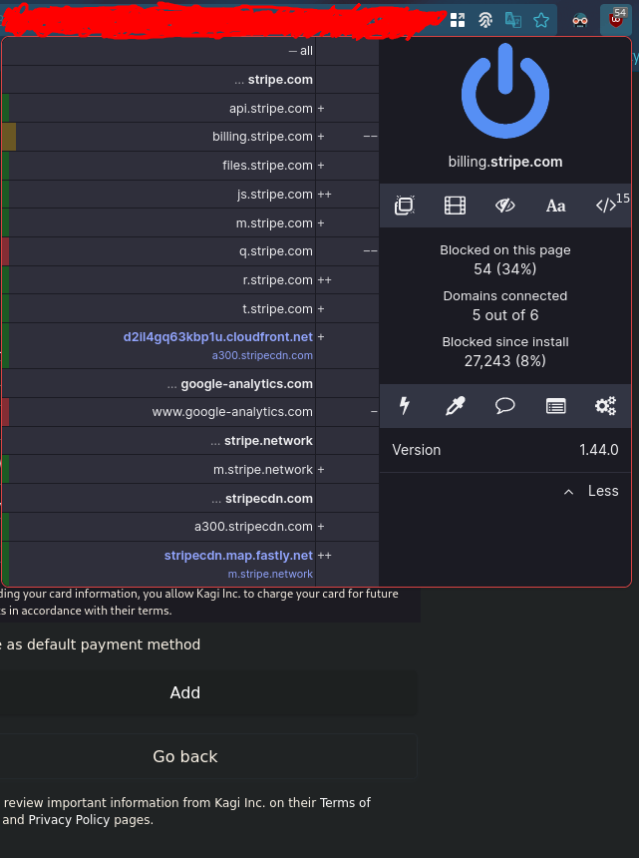
Task: Open the logger list icon
Action: tap(555, 405)
